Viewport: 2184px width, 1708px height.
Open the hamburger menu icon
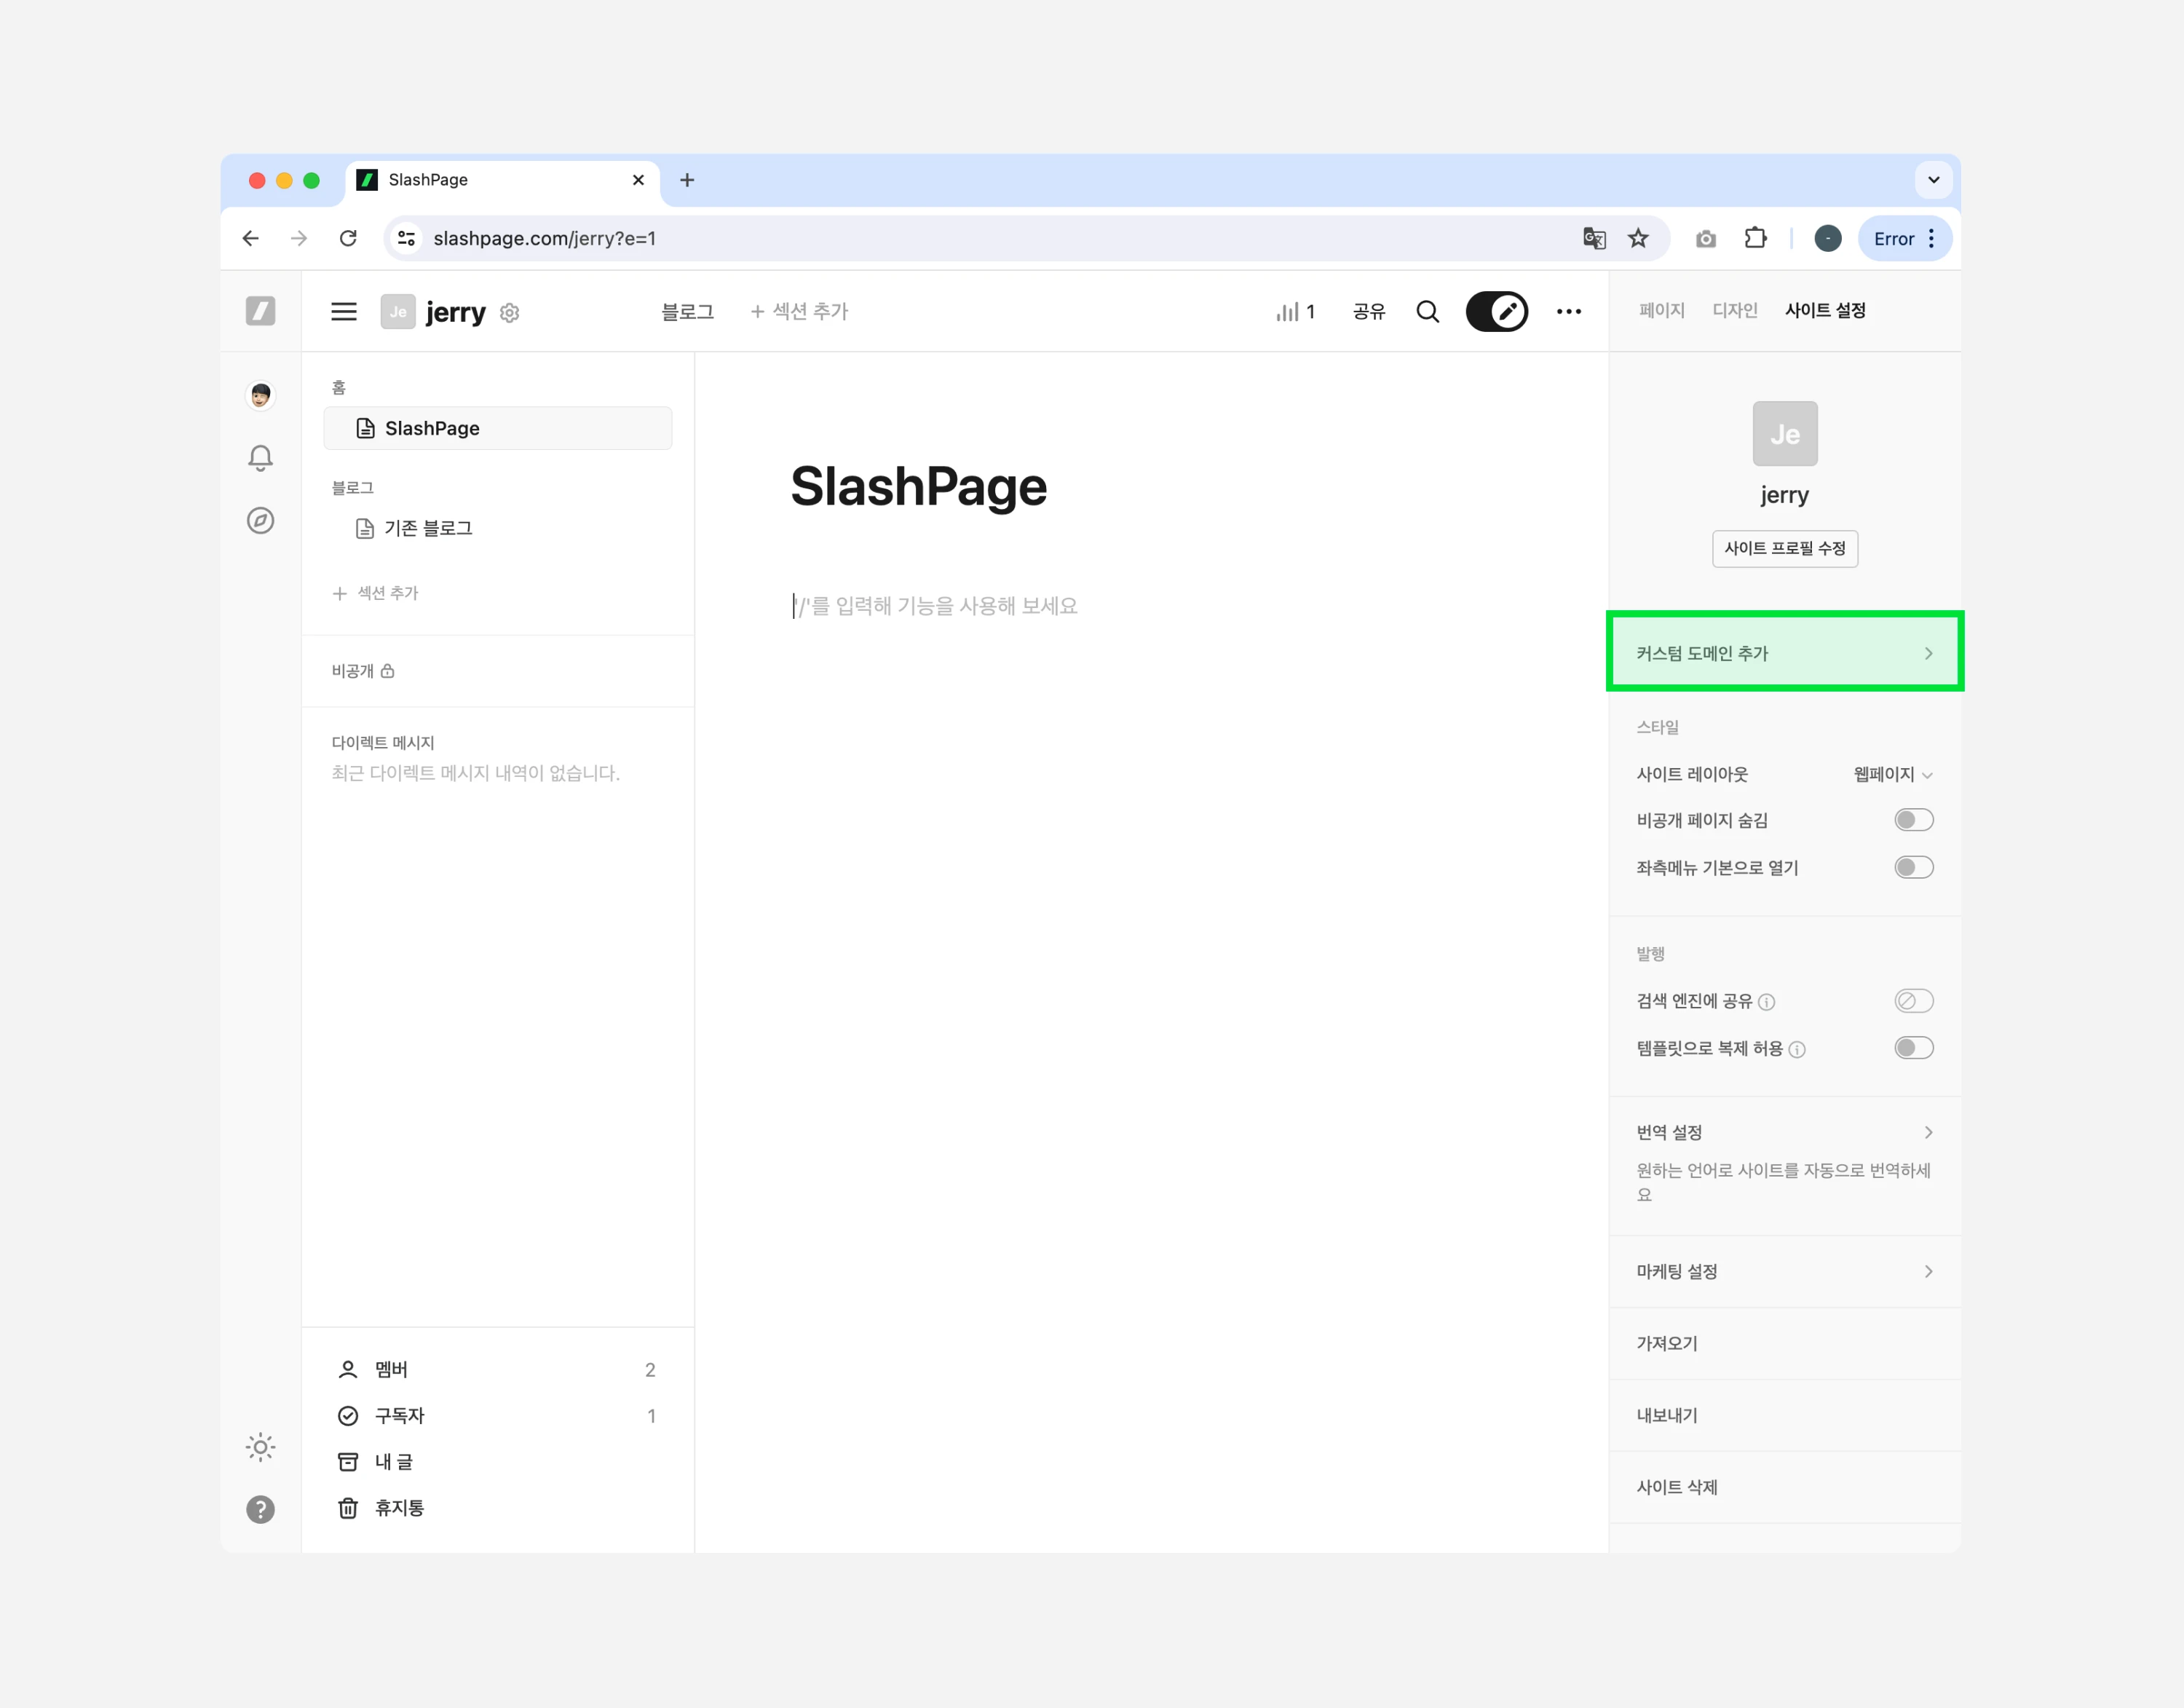coord(344,312)
